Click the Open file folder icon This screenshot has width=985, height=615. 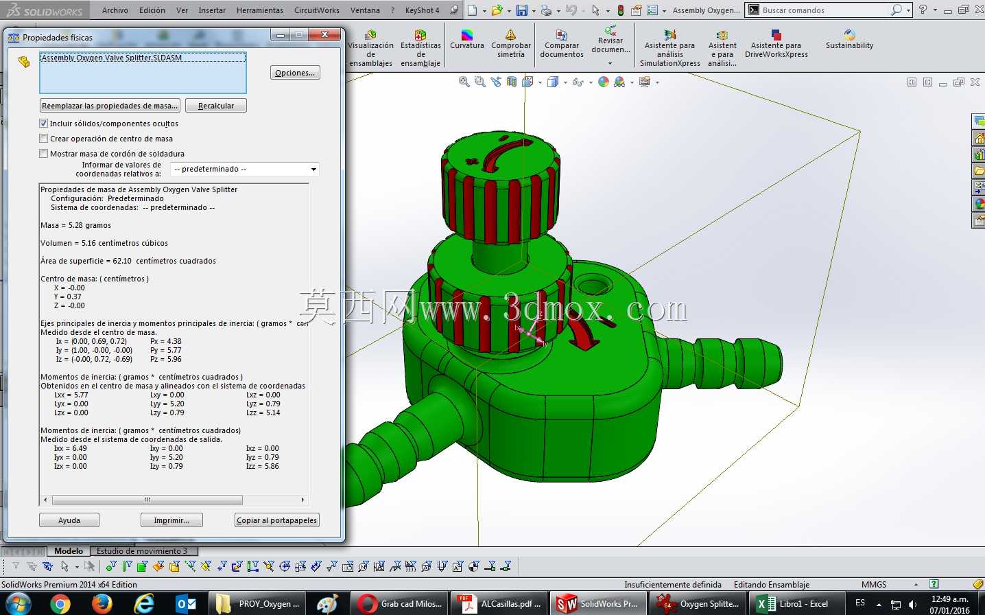[x=497, y=10]
